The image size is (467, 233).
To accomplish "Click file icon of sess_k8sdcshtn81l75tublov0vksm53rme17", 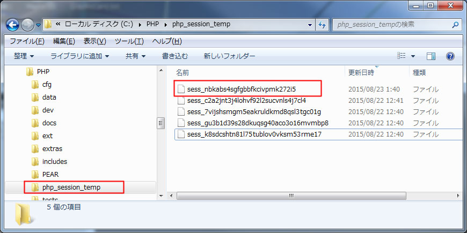I will (x=181, y=134).
